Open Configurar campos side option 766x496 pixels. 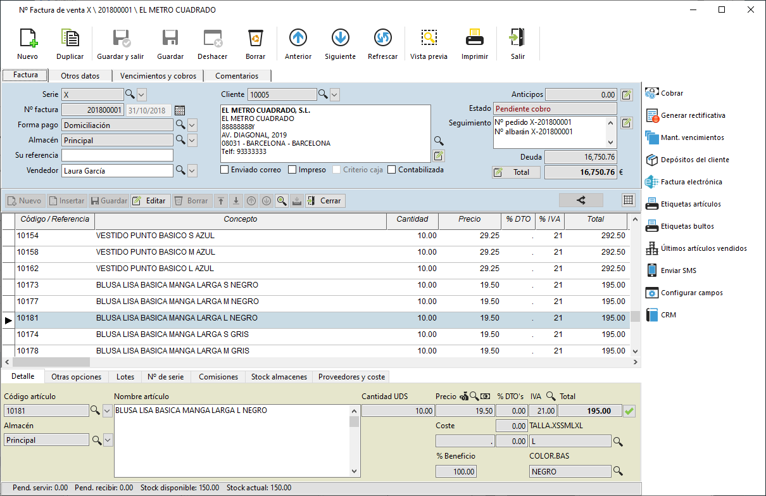pos(684,293)
